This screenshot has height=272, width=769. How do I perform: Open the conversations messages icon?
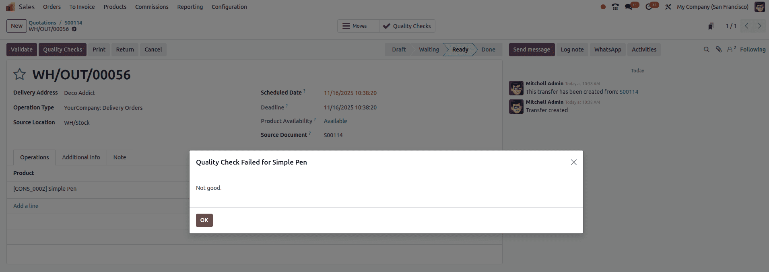(x=629, y=7)
